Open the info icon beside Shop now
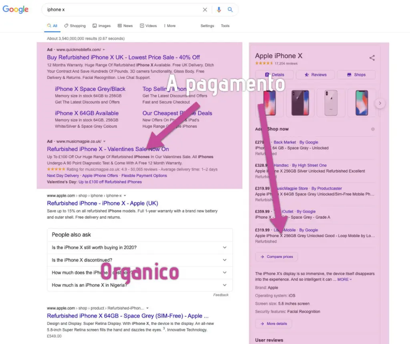 pos(373,129)
